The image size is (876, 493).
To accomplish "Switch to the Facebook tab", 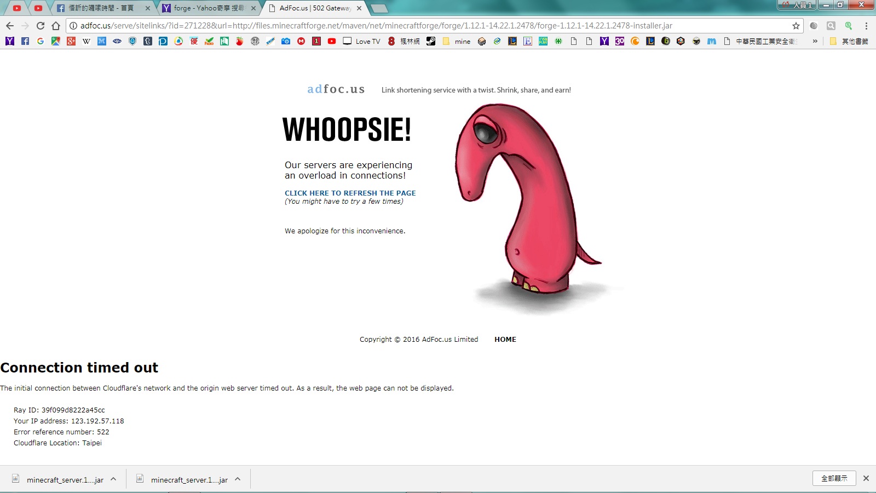I will (x=104, y=8).
